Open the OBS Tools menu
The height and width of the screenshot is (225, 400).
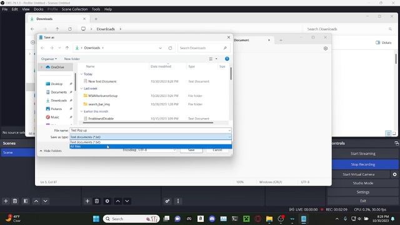coord(96,9)
